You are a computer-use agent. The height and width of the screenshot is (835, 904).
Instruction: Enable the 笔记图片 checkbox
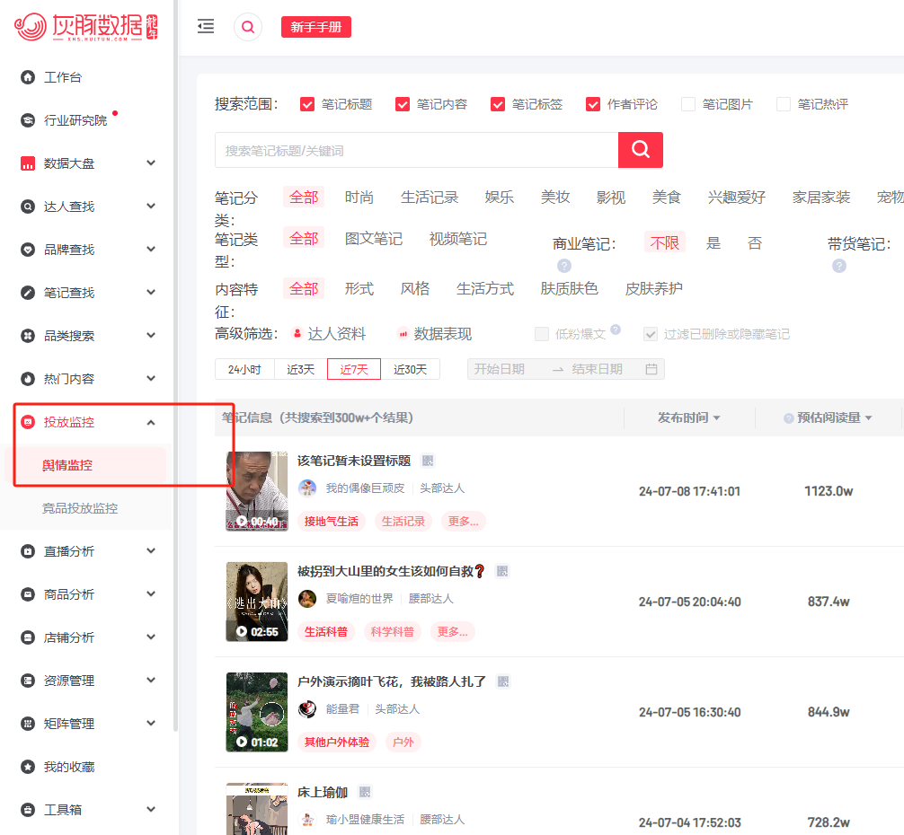(x=687, y=104)
